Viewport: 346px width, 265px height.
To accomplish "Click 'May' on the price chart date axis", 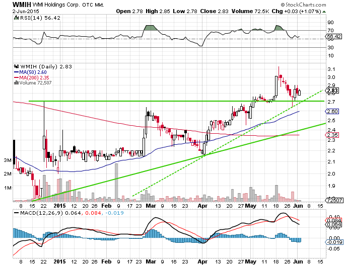I will (x=251, y=206).
